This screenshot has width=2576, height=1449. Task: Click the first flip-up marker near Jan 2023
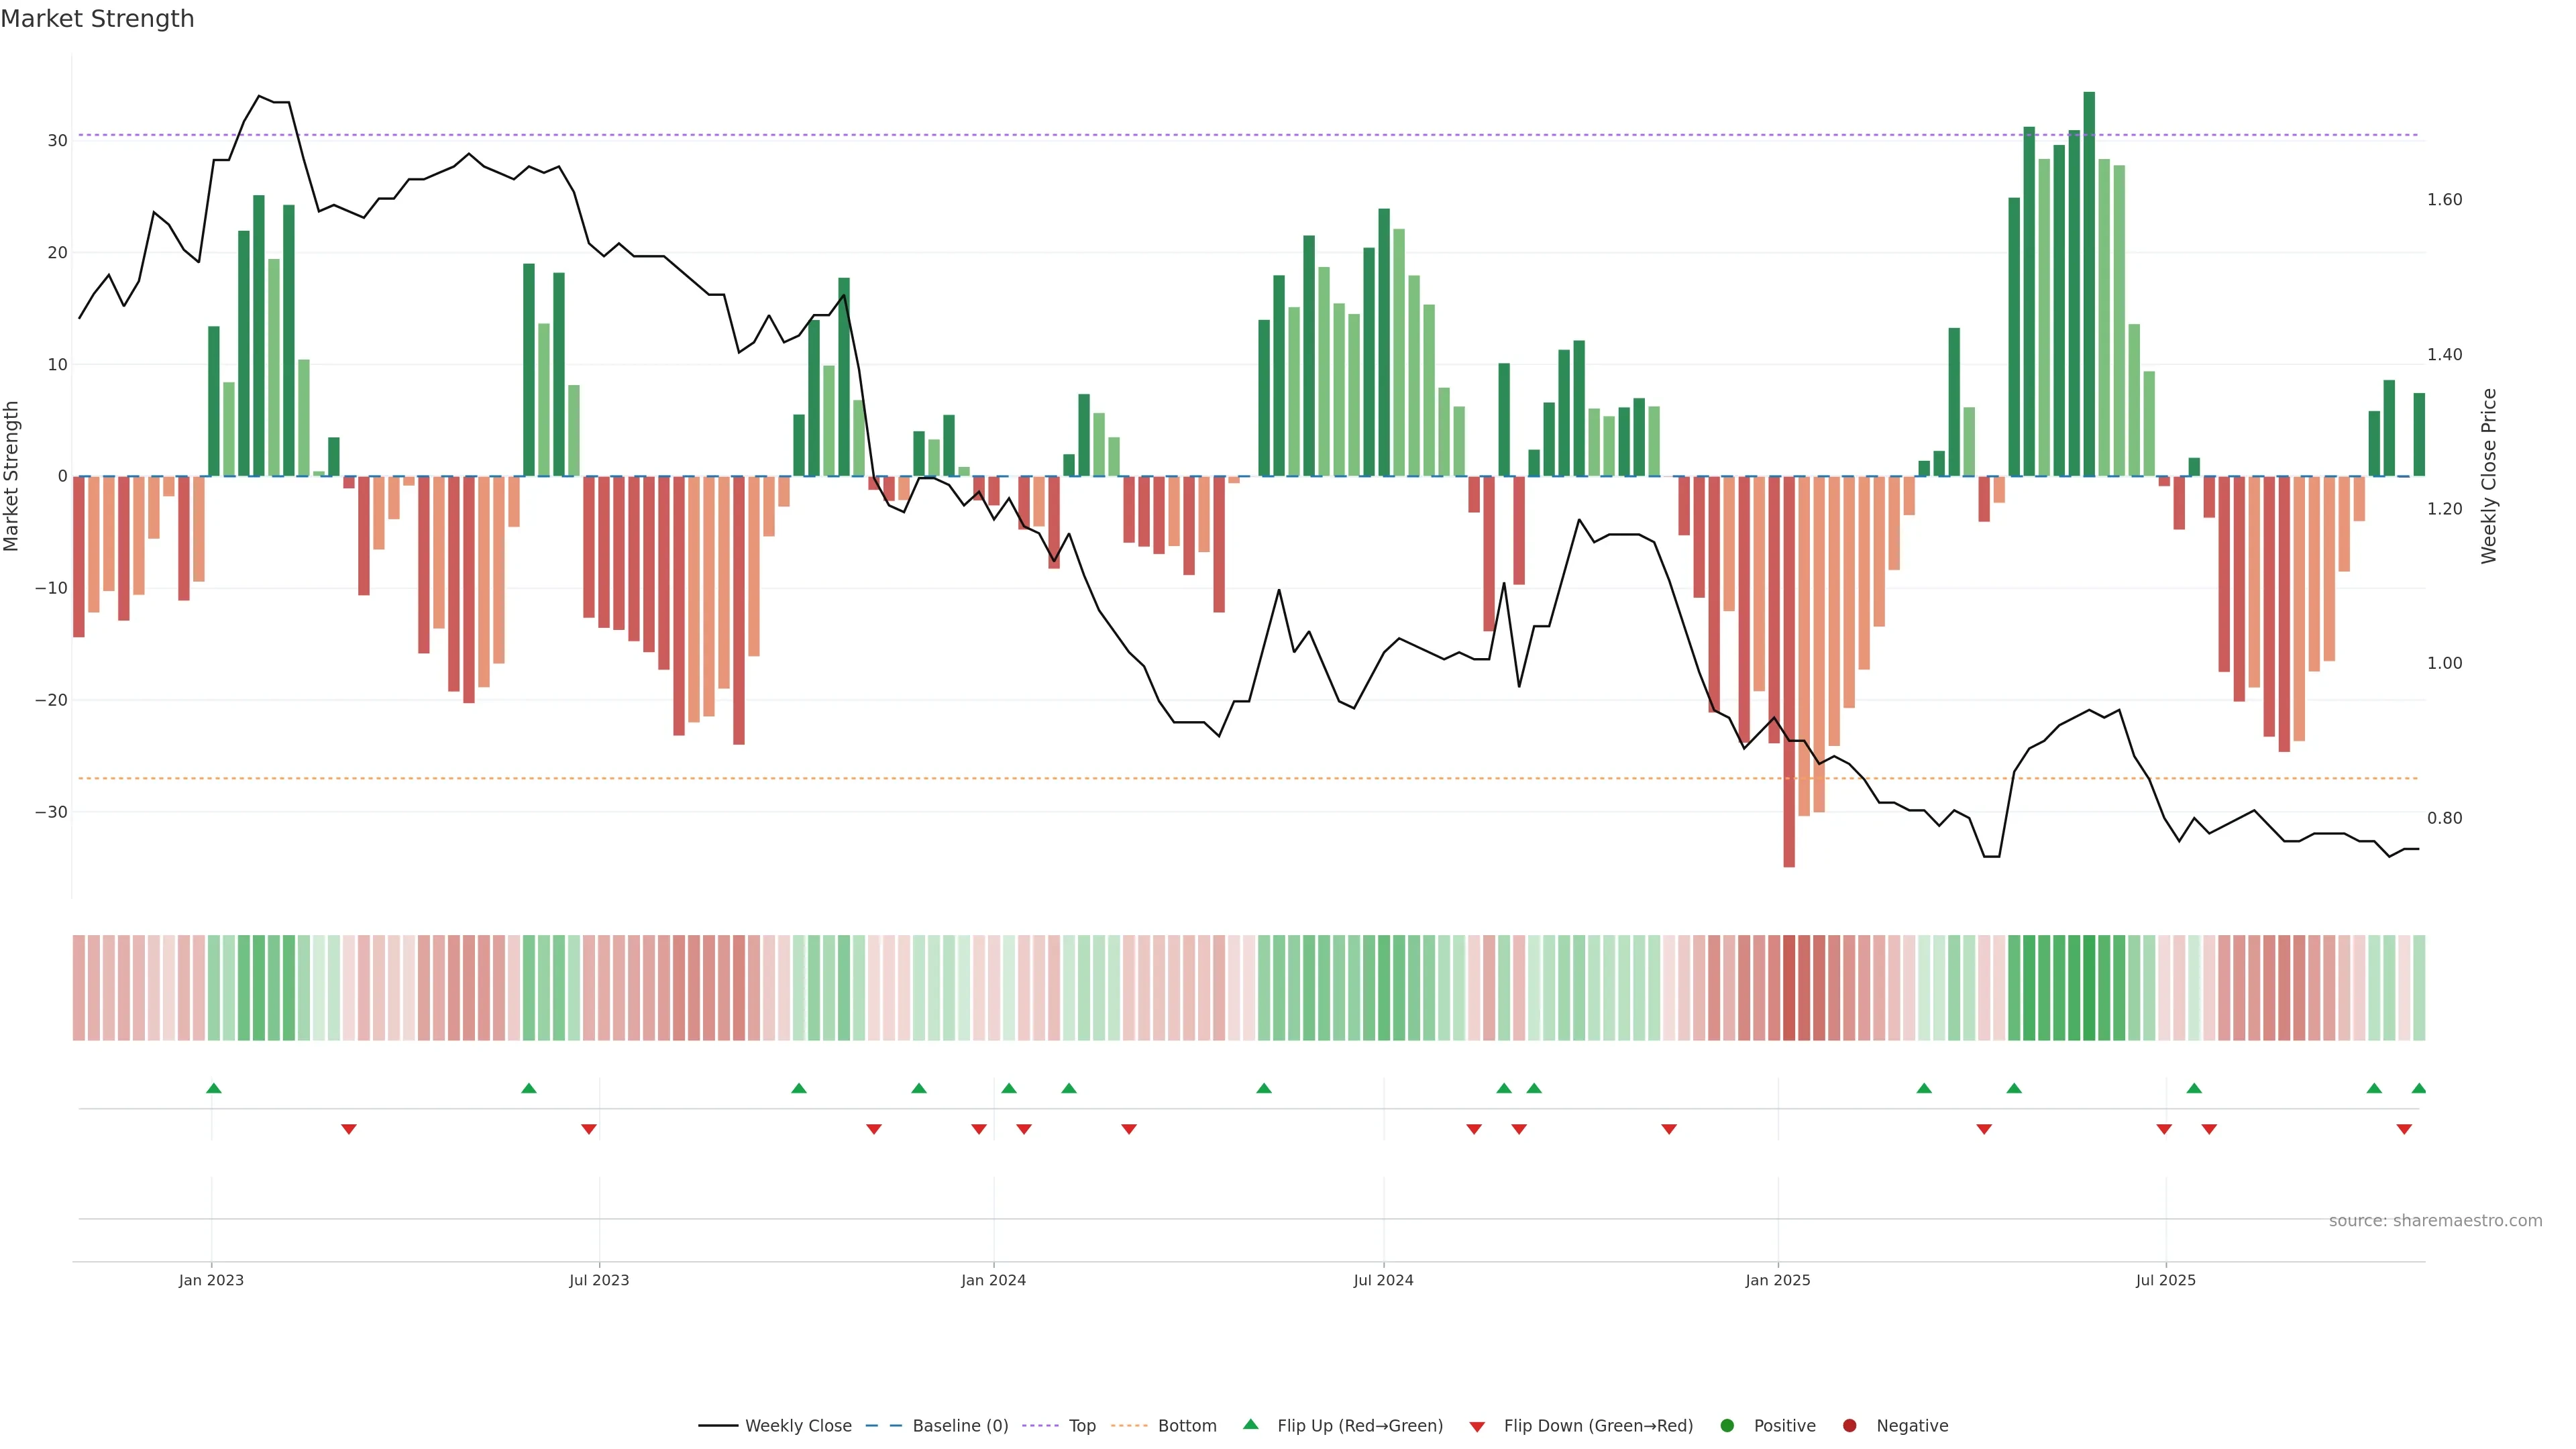point(213,1088)
